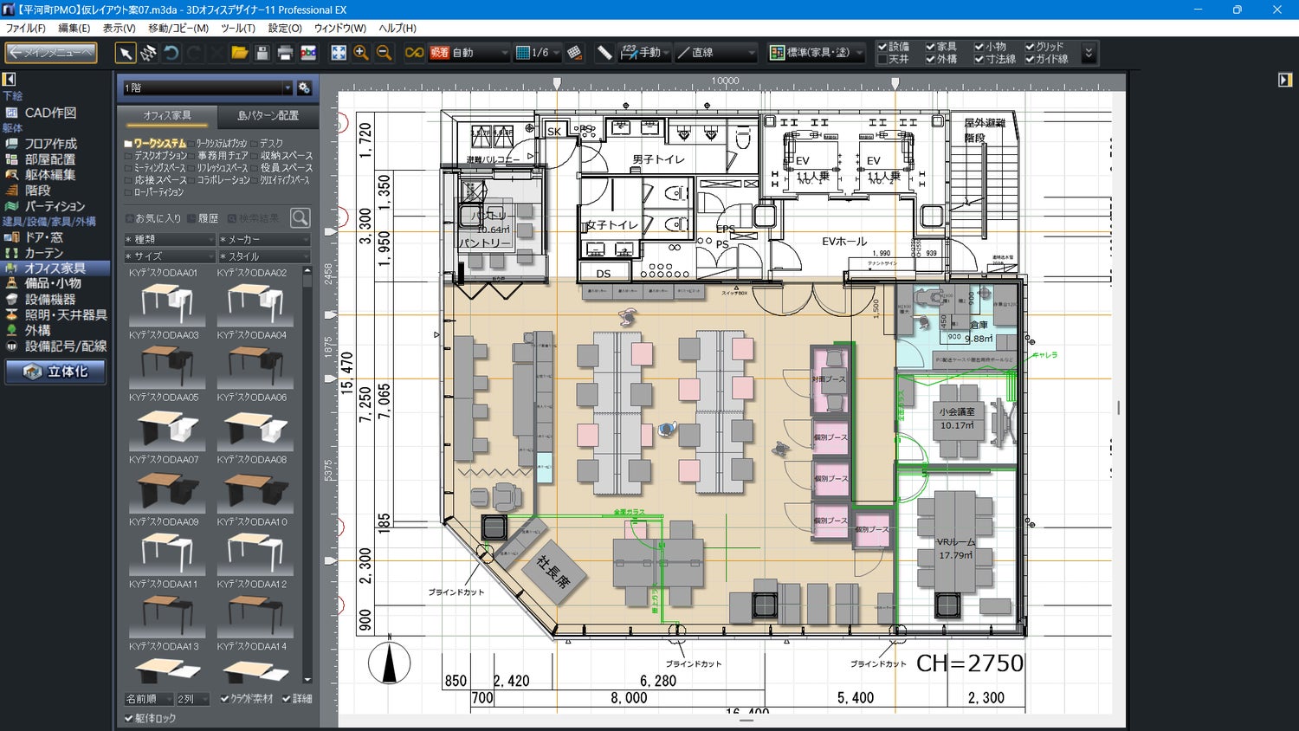Click the undo arrow icon
This screenshot has width=1299, height=731.
[x=171, y=53]
